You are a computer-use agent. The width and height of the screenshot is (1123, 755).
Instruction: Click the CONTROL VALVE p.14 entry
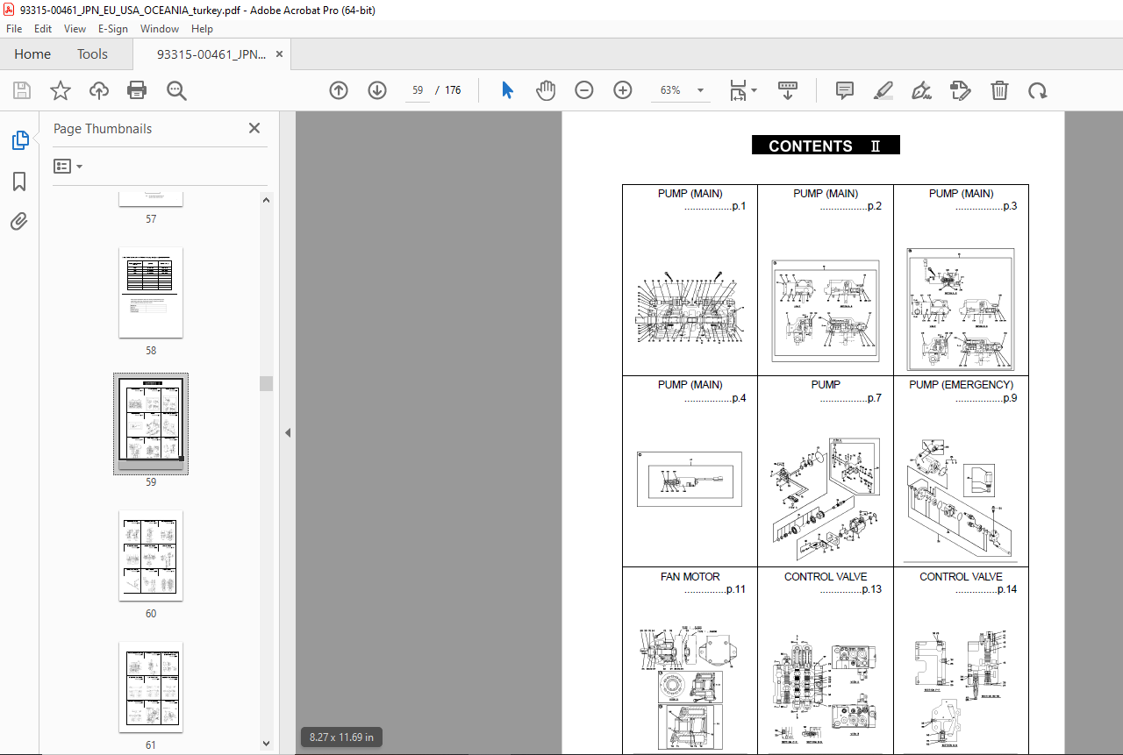(x=961, y=660)
